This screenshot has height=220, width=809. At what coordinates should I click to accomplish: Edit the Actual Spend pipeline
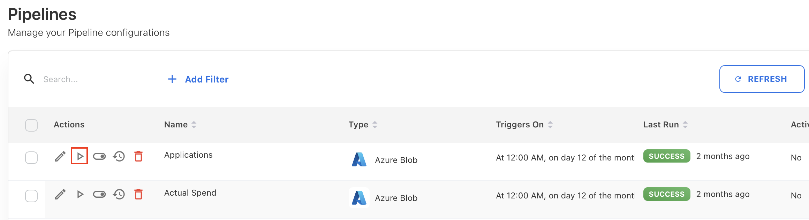[60, 194]
